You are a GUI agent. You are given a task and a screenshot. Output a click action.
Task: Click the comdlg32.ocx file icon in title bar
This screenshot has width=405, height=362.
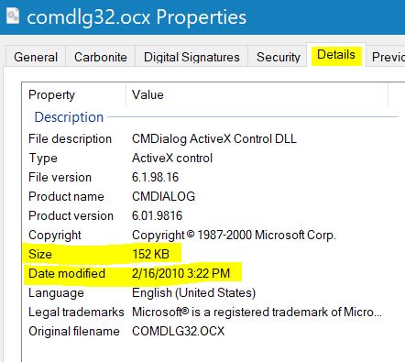[x=13, y=16]
